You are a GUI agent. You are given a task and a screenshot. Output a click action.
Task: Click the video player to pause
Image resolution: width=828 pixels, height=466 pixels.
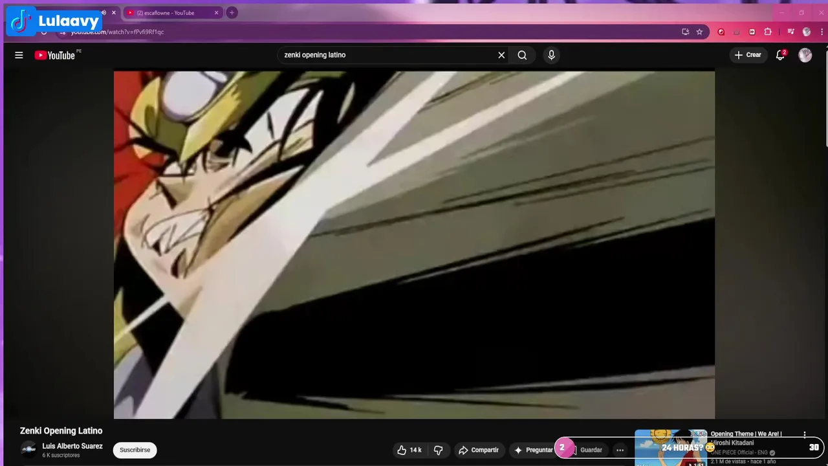coord(414,245)
